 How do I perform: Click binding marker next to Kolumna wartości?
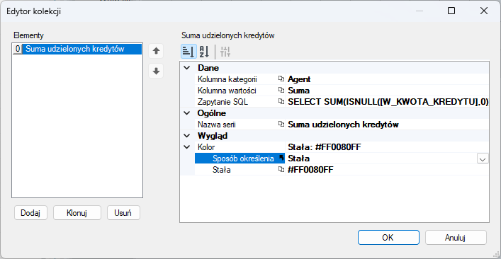point(281,91)
